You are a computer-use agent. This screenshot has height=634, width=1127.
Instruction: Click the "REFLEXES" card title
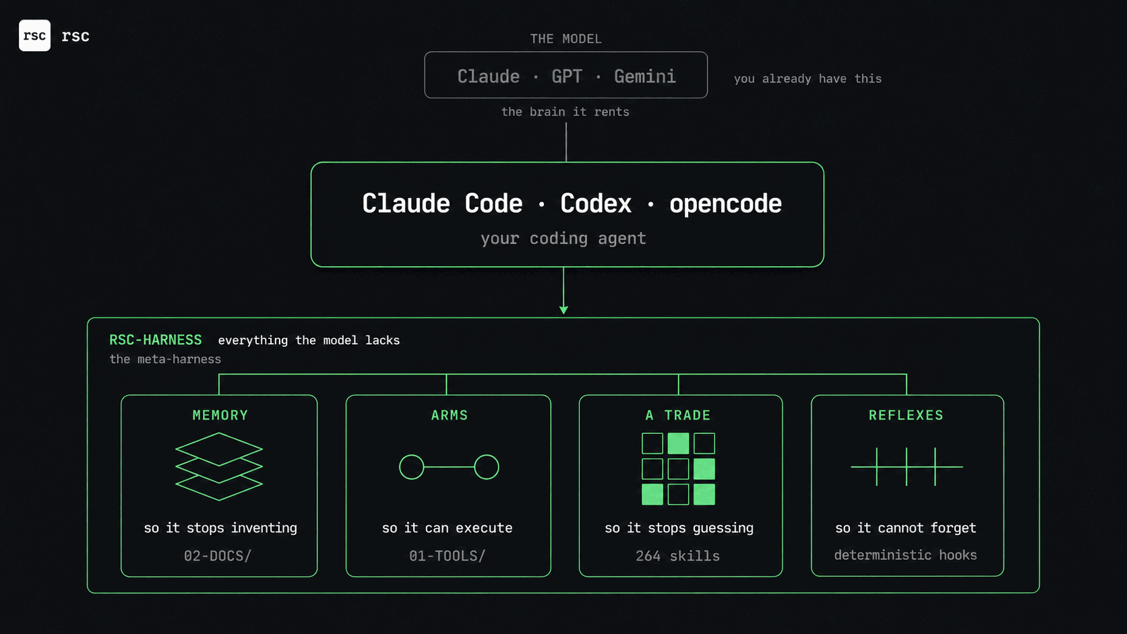pos(907,416)
